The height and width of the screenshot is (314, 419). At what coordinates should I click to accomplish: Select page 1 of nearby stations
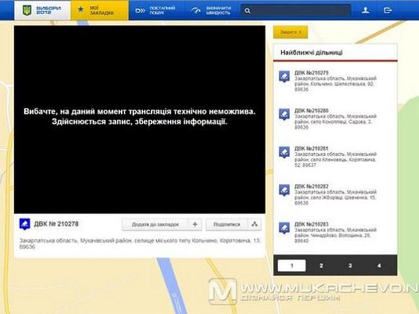pyautogui.click(x=292, y=266)
